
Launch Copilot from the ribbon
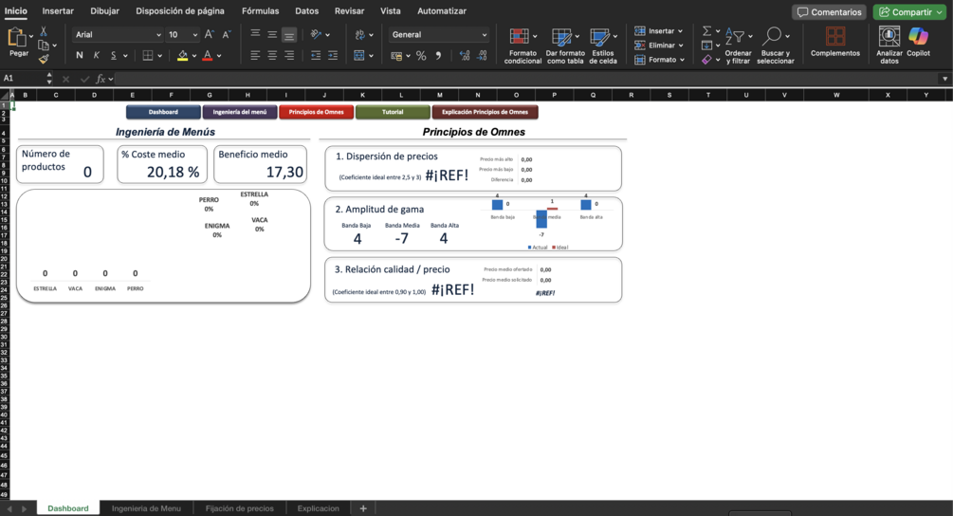click(x=918, y=42)
